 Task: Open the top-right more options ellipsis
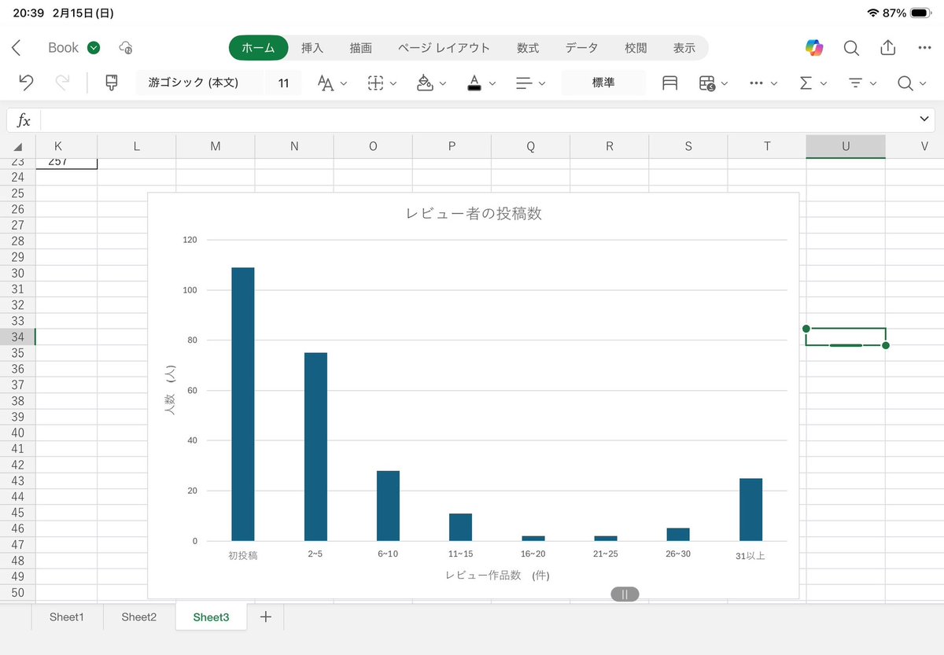point(924,48)
